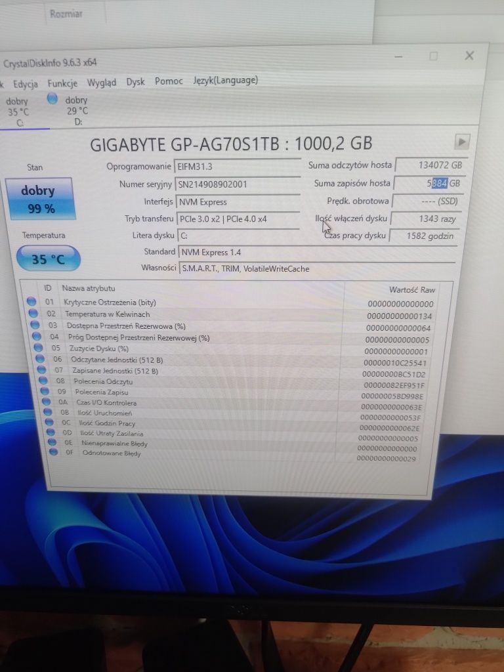504x672 pixels.
Task: Open the Pomoc menu
Action: point(169,81)
